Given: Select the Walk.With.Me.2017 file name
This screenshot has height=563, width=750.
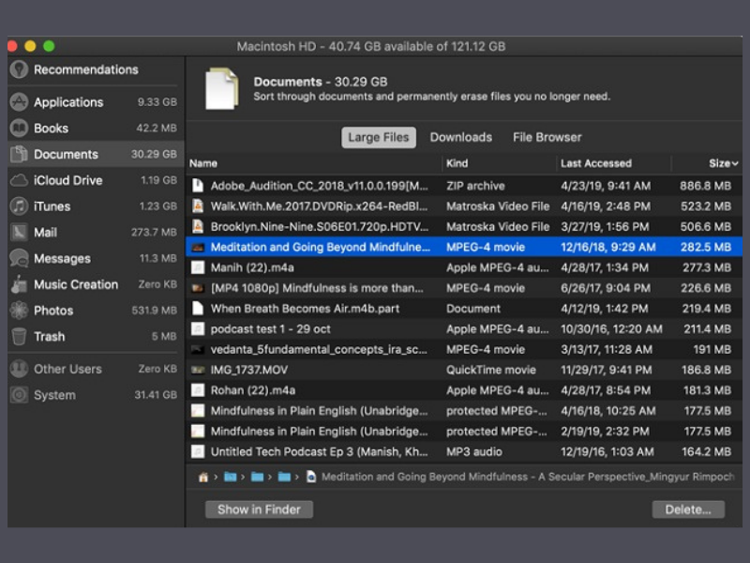Looking at the screenshot, I should pos(320,206).
